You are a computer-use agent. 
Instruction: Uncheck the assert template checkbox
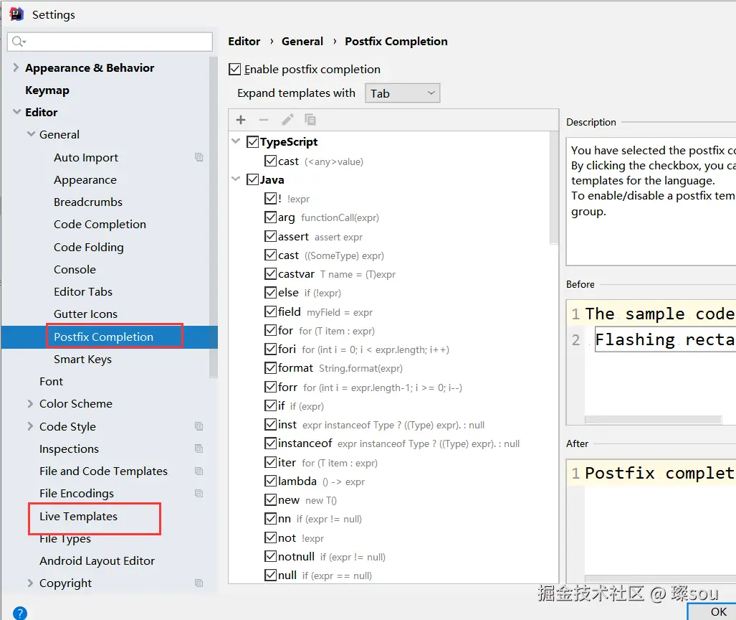click(x=270, y=236)
